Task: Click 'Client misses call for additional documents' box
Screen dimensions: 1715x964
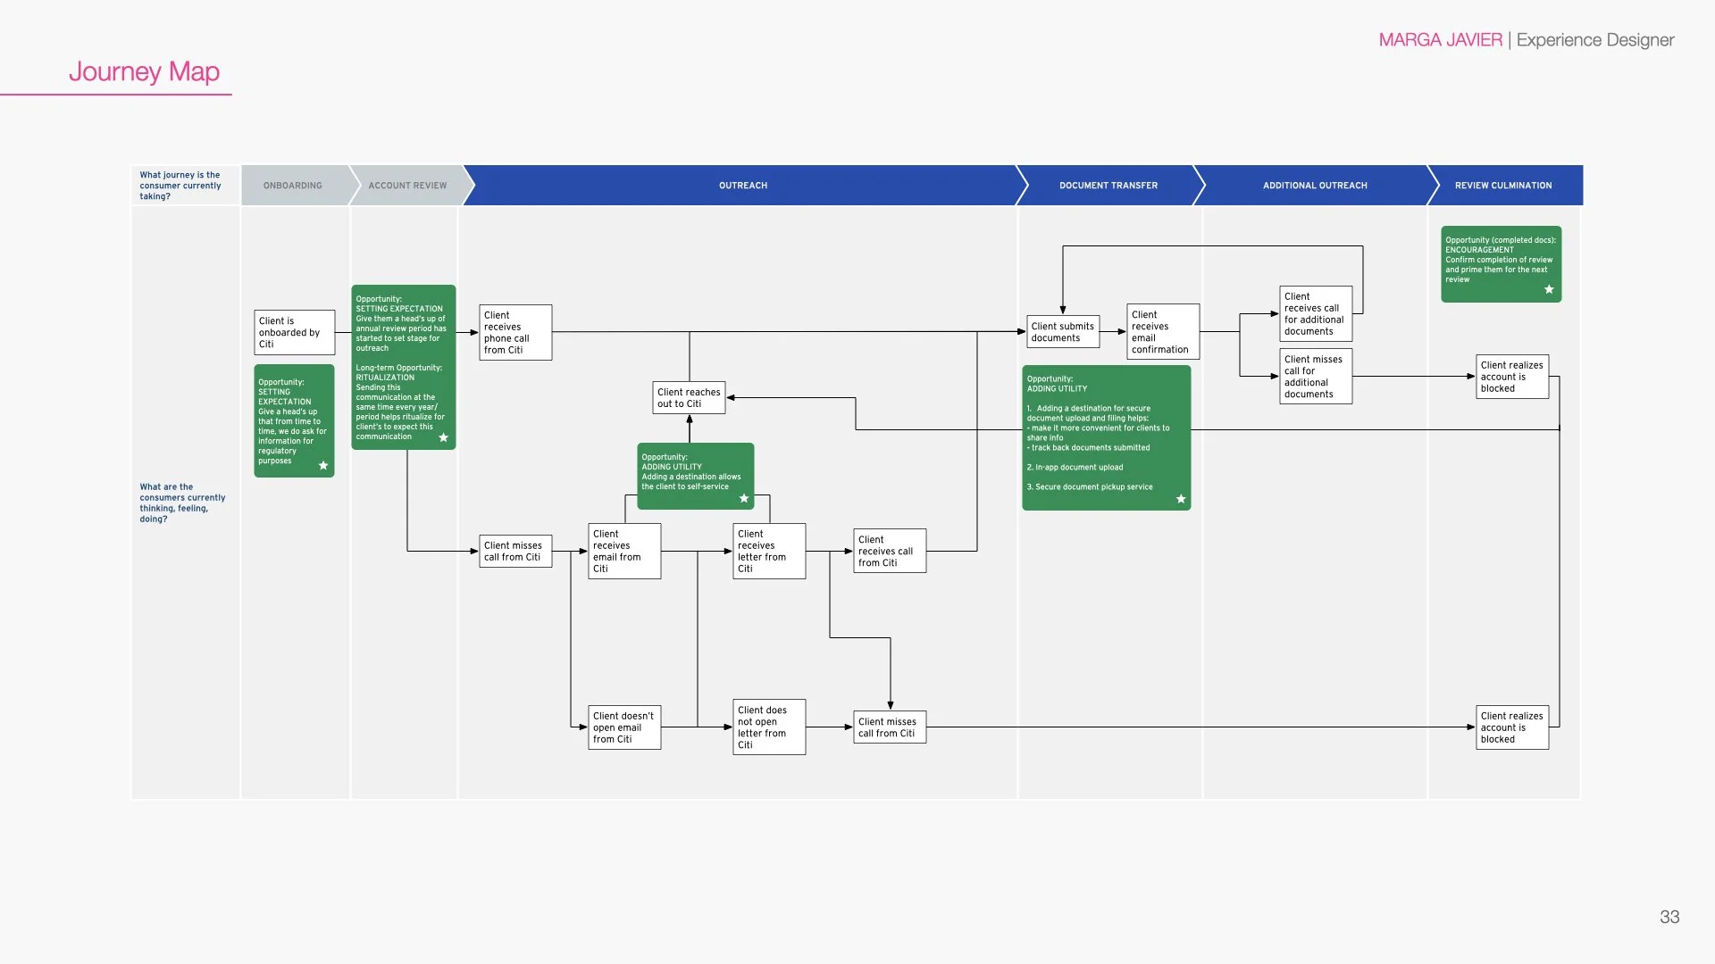Action: coord(1315,377)
